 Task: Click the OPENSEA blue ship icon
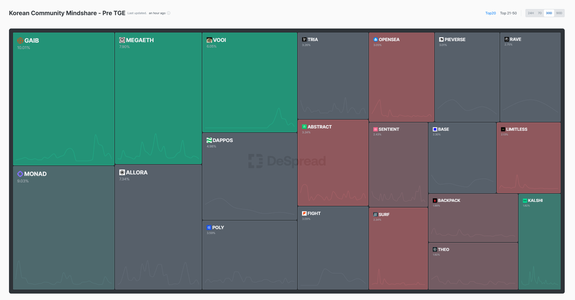375,40
